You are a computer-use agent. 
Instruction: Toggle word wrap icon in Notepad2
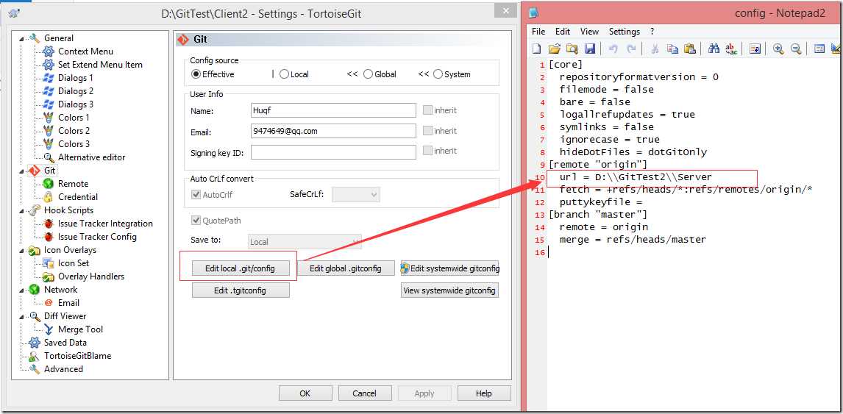(x=755, y=49)
